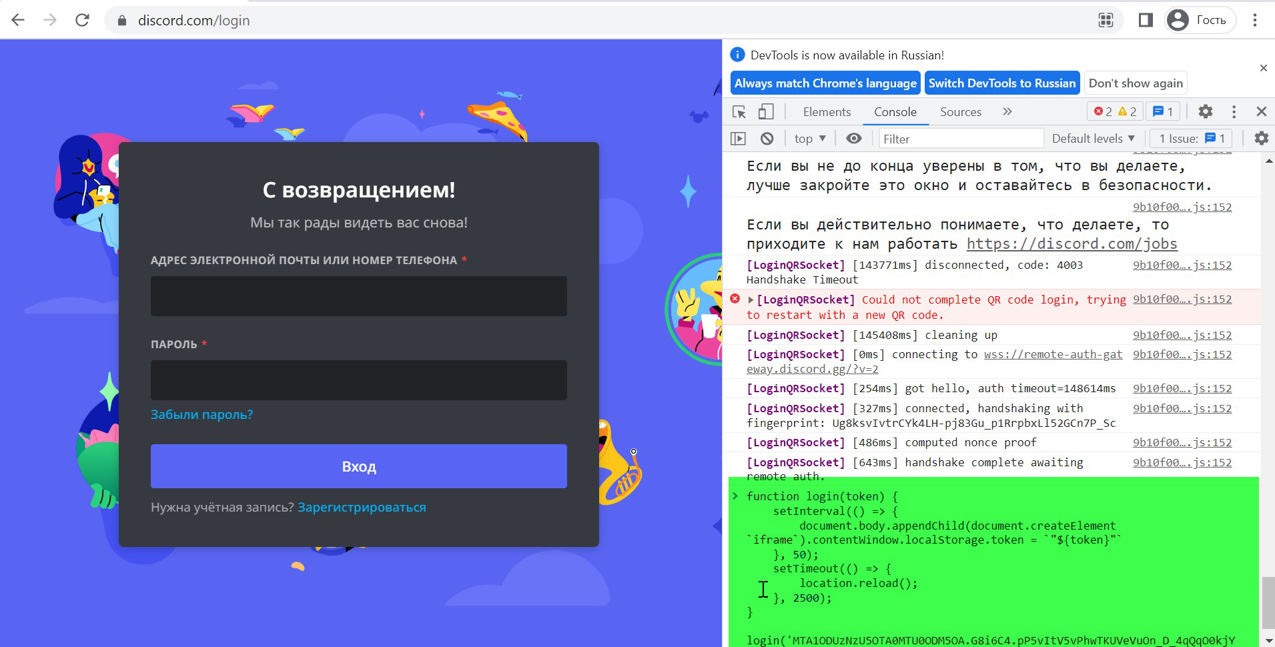Go back to the previous page

point(18,20)
